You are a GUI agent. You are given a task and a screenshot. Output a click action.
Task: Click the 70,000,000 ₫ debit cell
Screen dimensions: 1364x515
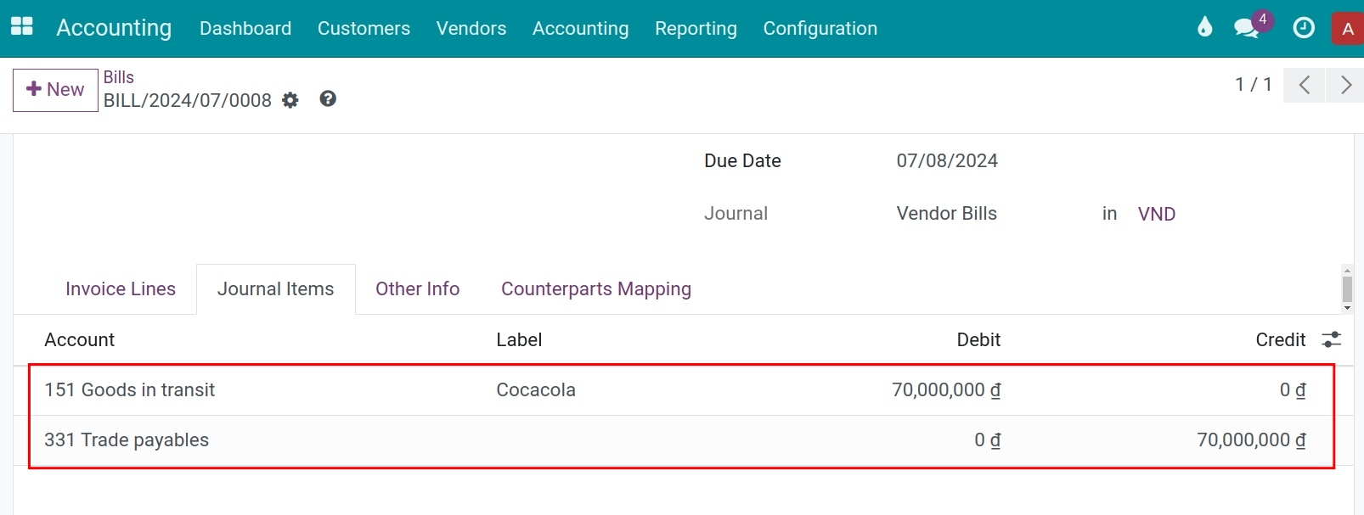pos(946,390)
